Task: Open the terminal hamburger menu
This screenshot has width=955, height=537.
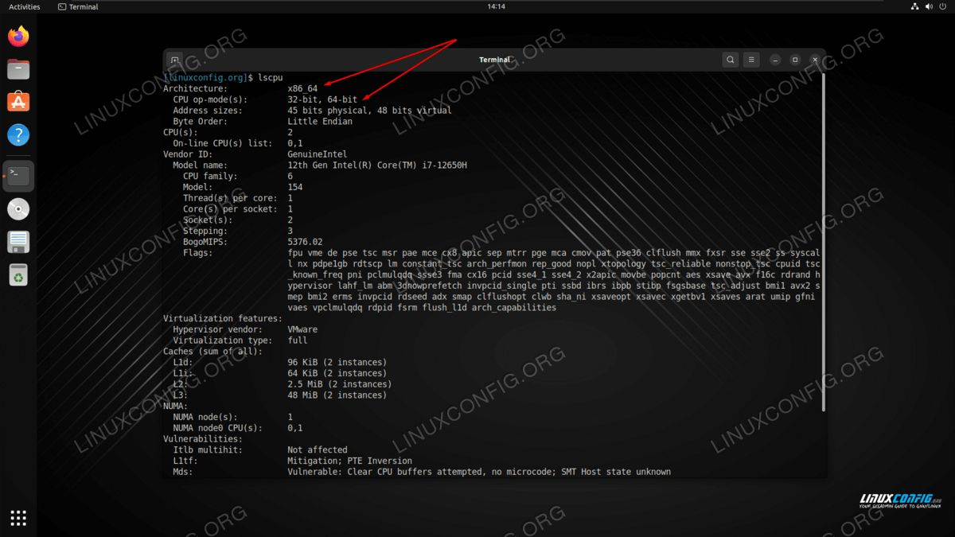Action: (x=751, y=60)
